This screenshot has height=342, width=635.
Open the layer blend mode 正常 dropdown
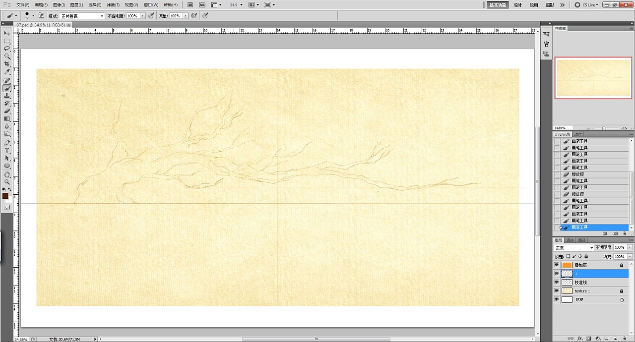tap(574, 248)
